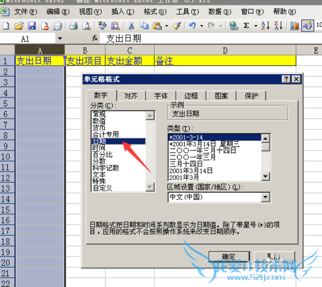
Task: Pick the 2001年3月14日 date type
Action: pyautogui.click(x=214, y=171)
